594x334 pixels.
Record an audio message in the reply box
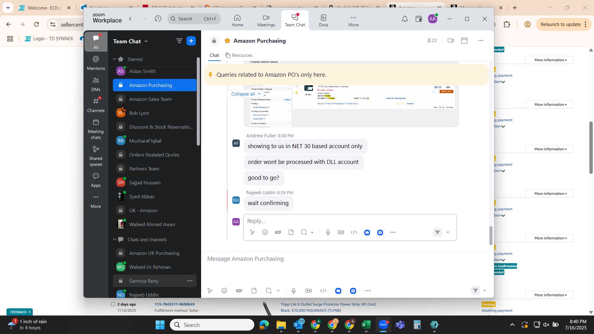[328, 232]
